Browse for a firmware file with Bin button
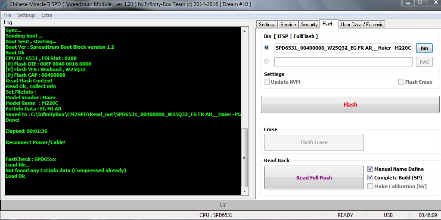Image resolution: width=441 pixels, height=220 pixels. 424,48
